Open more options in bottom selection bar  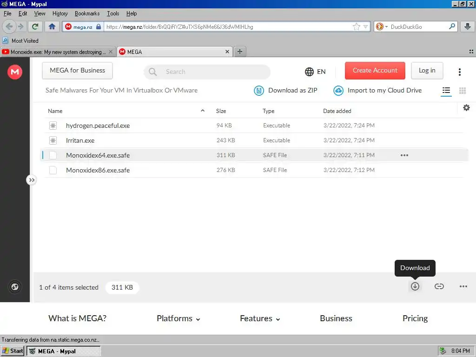pyautogui.click(x=463, y=286)
